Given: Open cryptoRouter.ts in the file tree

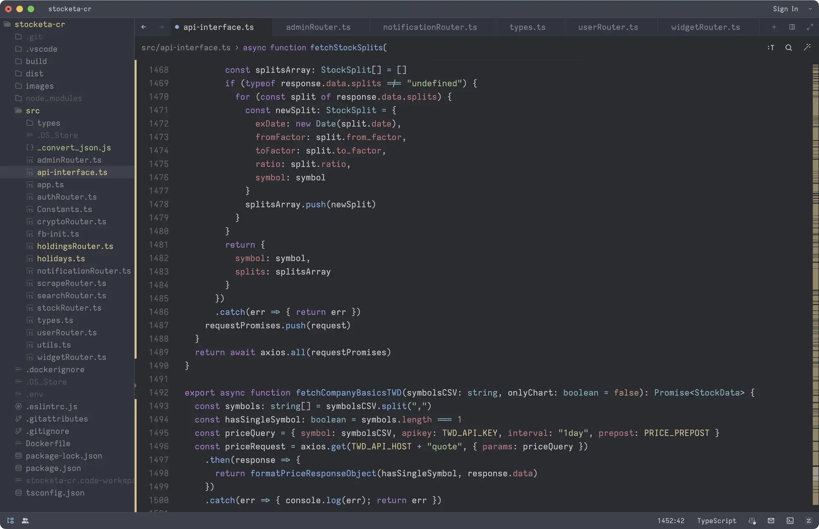Looking at the screenshot, I should pos(71,221).
